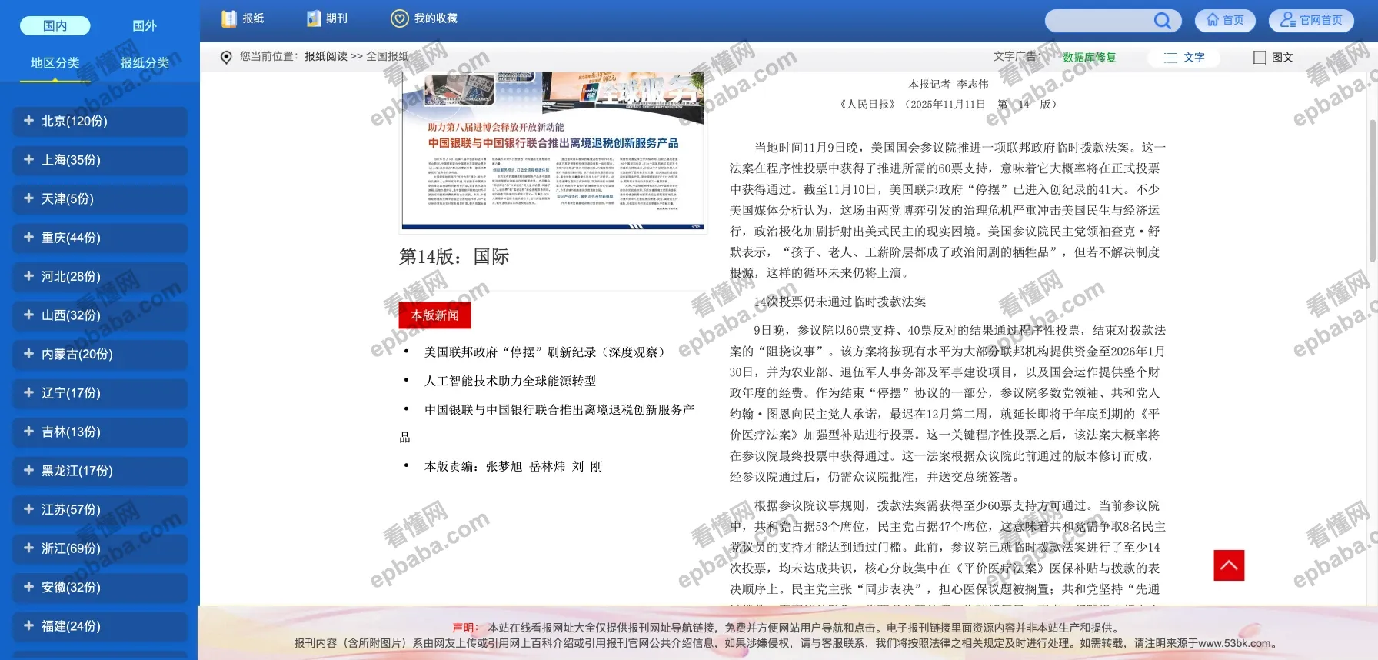Screen dimensions: 1378x660
Task: Select the 国内 tab
Action: click(55, 25)
